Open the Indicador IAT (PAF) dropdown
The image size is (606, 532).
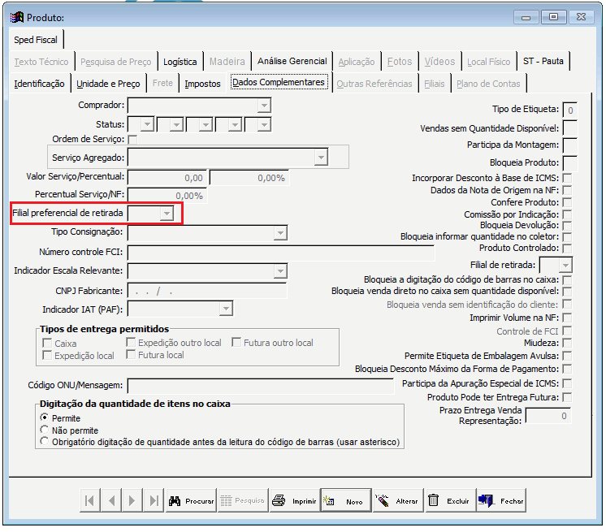[226, 309]
